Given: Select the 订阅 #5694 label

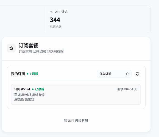Looking at the screenshot, I should pos(22,89).
